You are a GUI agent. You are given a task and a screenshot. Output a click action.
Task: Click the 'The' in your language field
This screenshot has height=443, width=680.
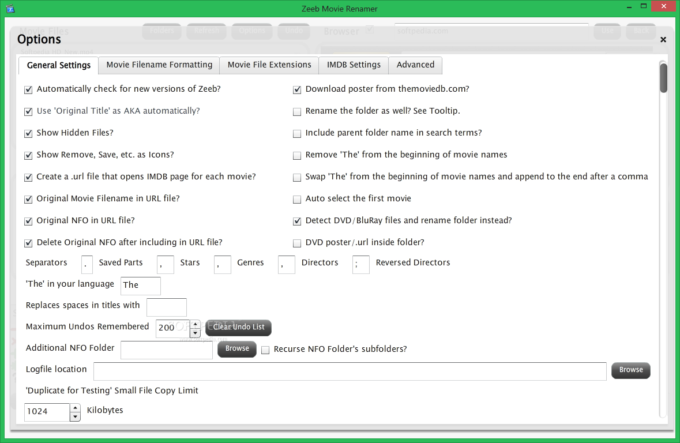click(x=141, y=286)
